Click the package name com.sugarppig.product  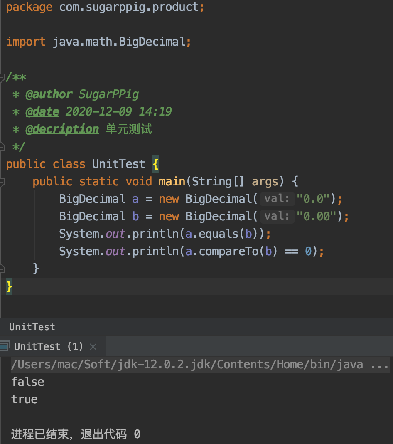point(129,7)
